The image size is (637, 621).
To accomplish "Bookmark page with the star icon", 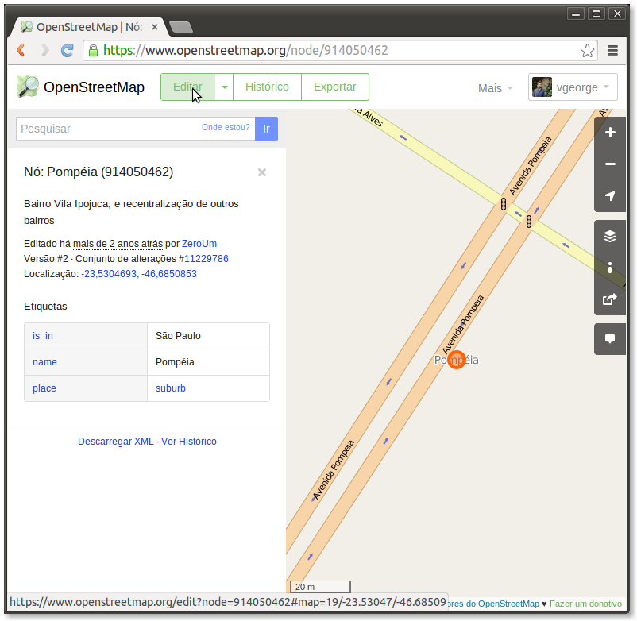I will pos(587,51).
